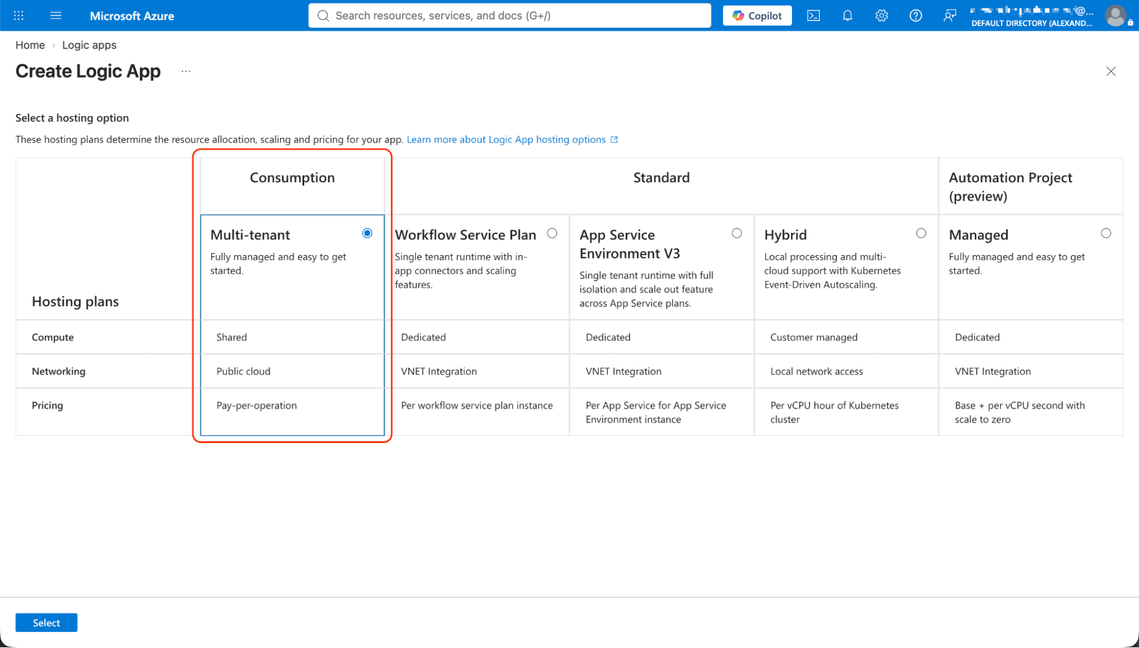This screenshot has height=648, width=1139.
Task: Open the notifications bell
Action: 847,15
